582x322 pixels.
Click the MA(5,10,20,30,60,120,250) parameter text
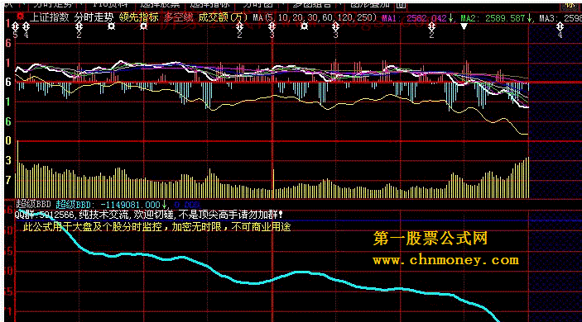(315, 17)
